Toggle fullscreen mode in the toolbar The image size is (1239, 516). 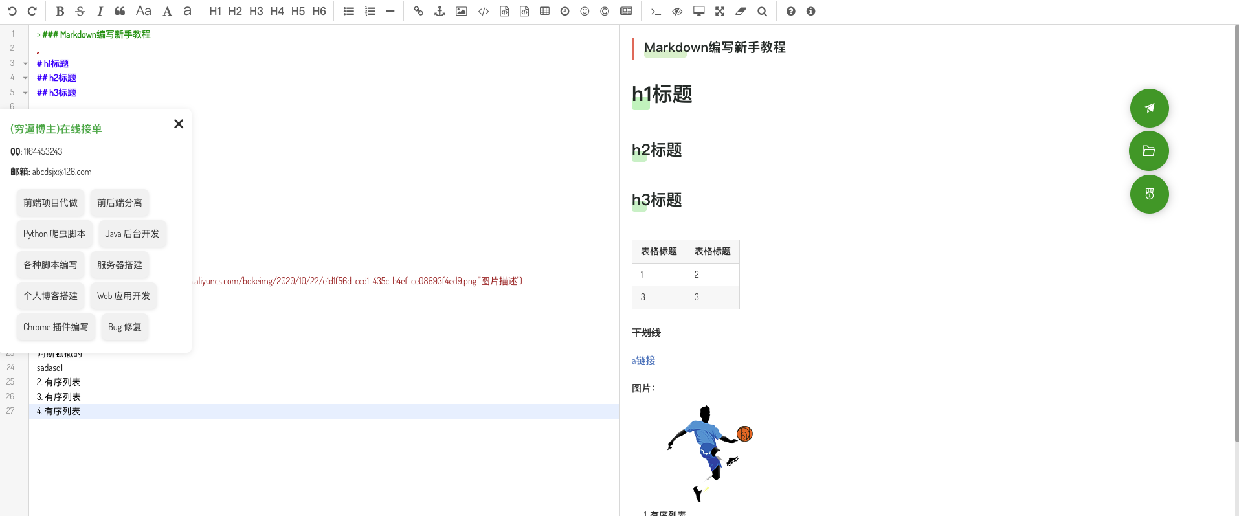720,11
